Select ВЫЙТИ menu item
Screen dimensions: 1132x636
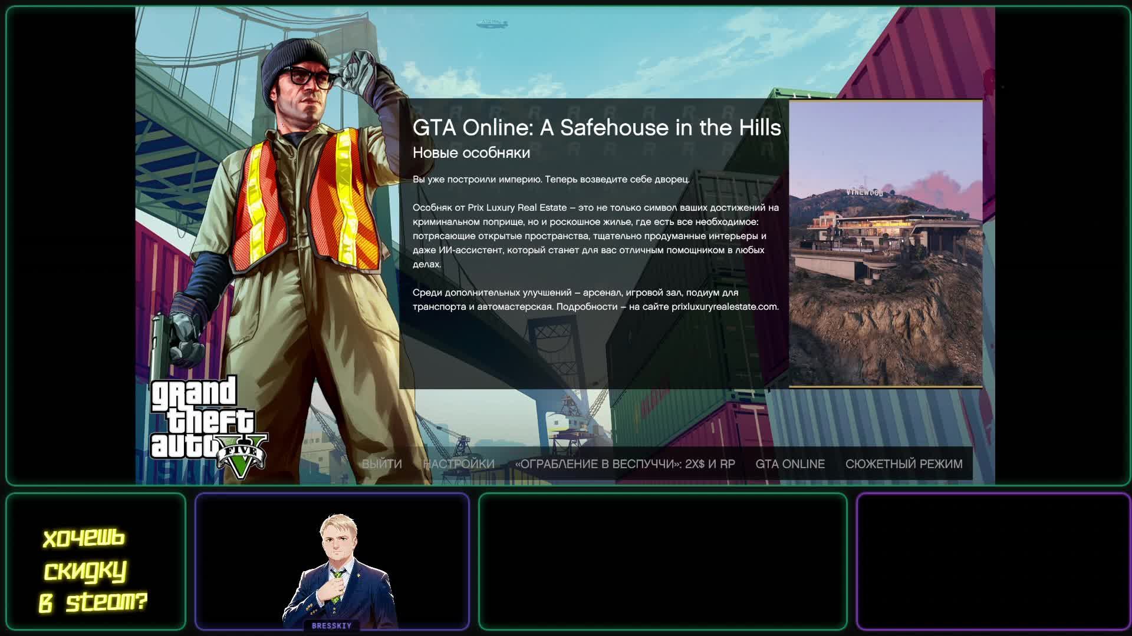point(382,464)
